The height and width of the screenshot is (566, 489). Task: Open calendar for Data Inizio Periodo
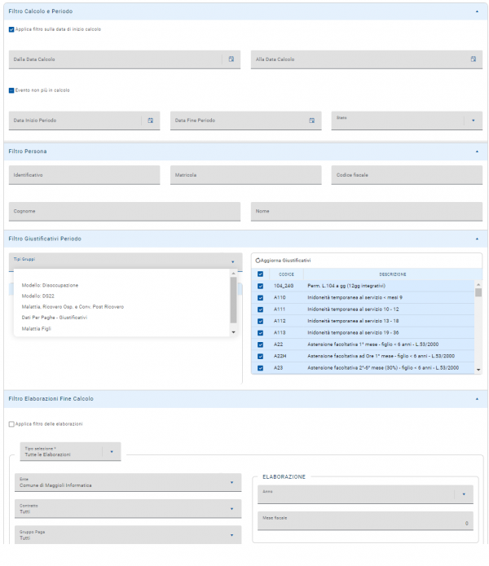click(151, 121)
